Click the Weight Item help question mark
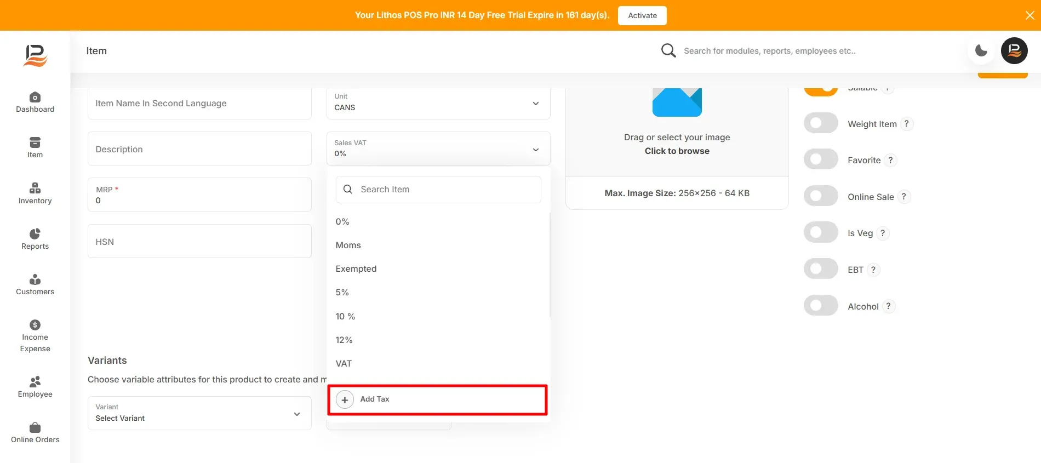The image size is (1041, 463). tap(906, 124)
